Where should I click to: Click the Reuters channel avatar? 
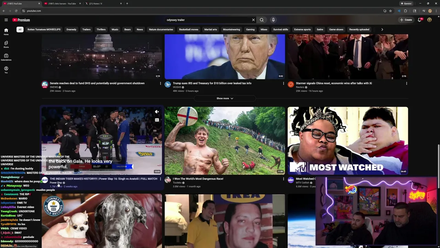[x=291, y=85]
